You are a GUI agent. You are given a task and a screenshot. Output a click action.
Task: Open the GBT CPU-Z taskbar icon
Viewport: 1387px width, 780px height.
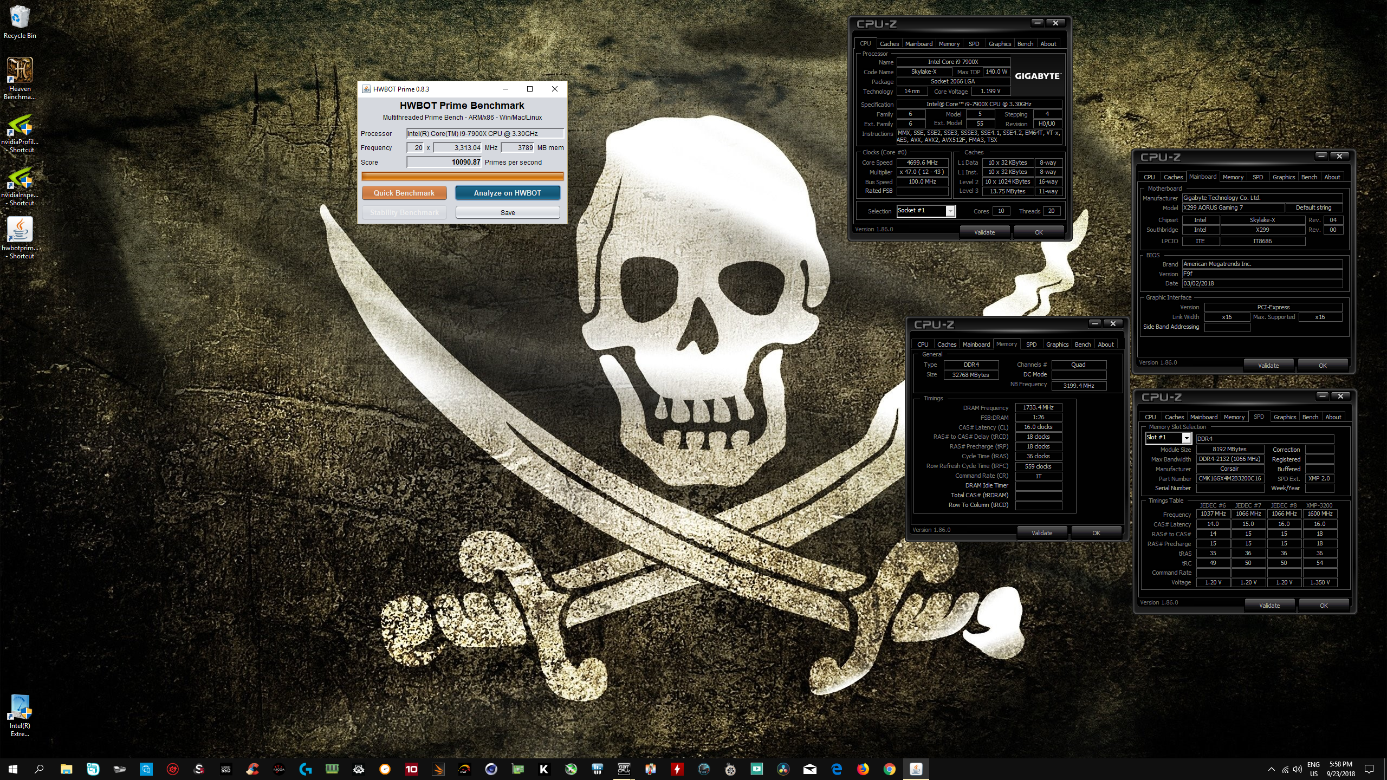point(624,769)
